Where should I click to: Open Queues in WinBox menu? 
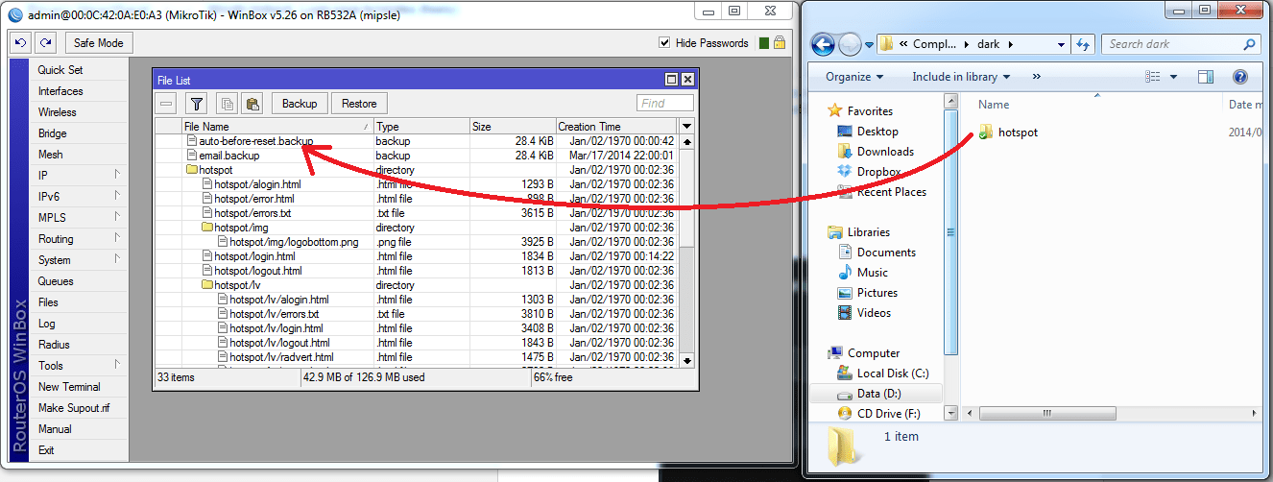[x=56, y=281]
